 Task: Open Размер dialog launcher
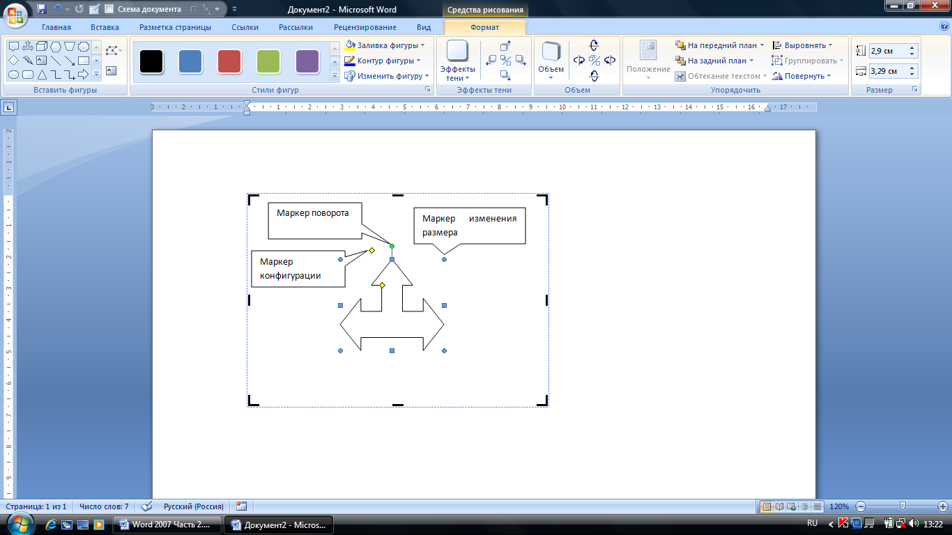click(x=914, y=90)
